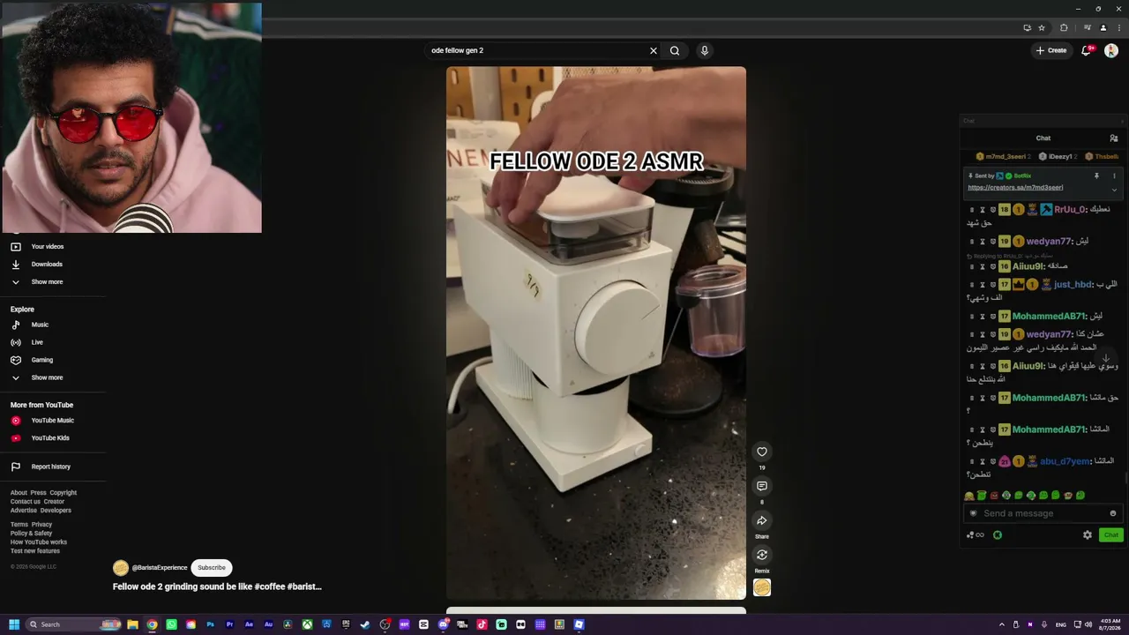Open YouTube Kids link
Image resolution: width=1129 pixels, height=635 pixels.
click(x=50, y=438)
